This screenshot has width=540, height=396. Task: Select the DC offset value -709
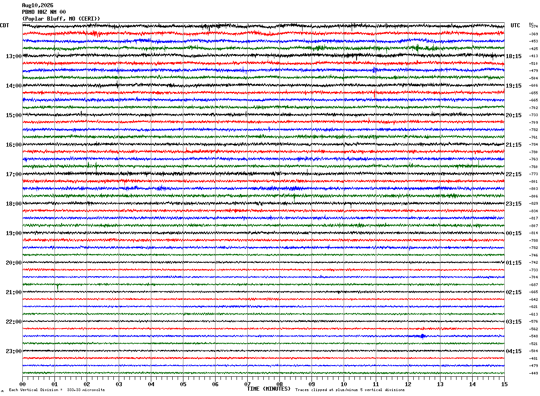pyautogui.click(x=533, y=122)
